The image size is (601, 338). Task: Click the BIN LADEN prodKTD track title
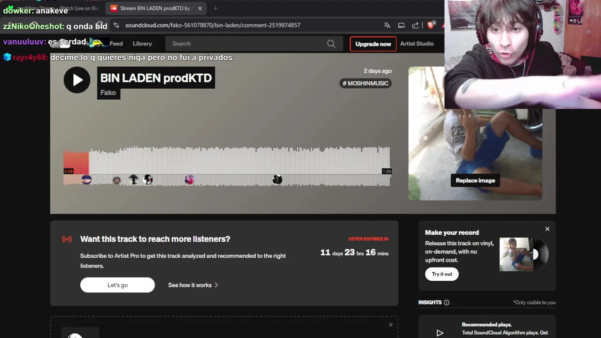156,78
